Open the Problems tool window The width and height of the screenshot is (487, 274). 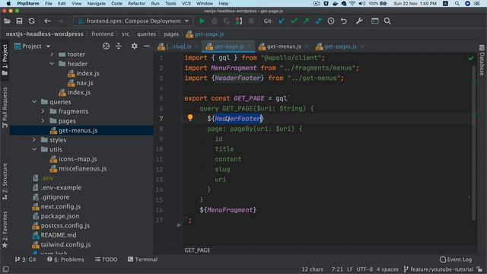coord(65,260)
